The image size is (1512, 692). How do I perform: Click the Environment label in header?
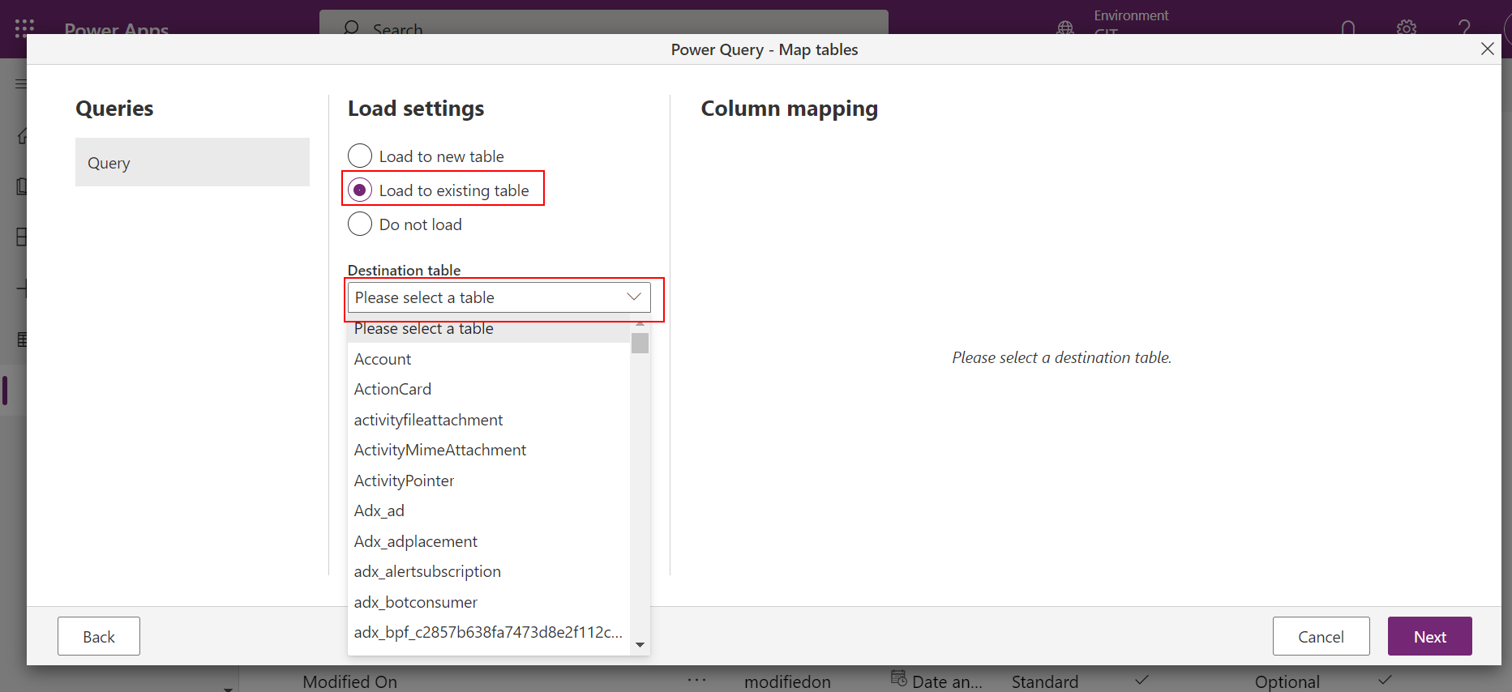click(x=1131, y=15)
